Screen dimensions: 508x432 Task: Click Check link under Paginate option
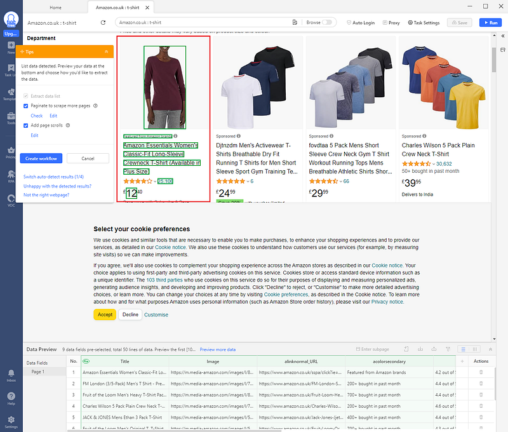pos(37,116)
